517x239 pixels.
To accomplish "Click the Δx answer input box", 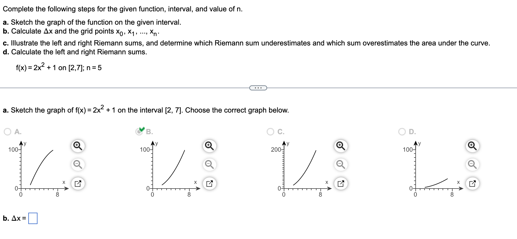I will click(x=33, y=218).
